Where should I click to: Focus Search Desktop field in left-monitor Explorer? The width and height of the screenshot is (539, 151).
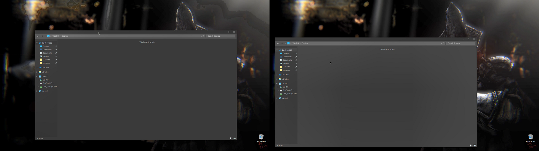(221, 36)
